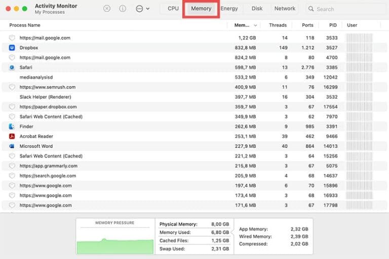Sort by the PID column header
The image size is (389, 259).
(x=332, y=25)
